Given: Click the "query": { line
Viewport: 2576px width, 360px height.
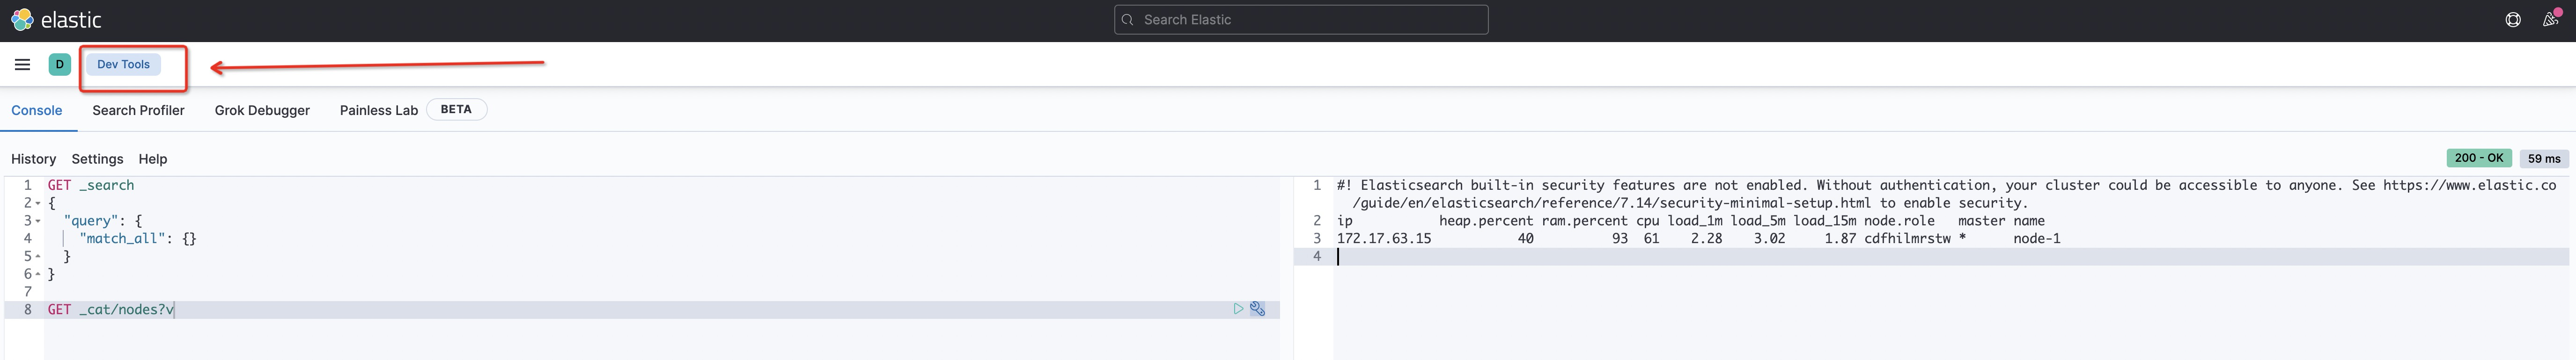Looking at the screenshot, I should point(103,222).
